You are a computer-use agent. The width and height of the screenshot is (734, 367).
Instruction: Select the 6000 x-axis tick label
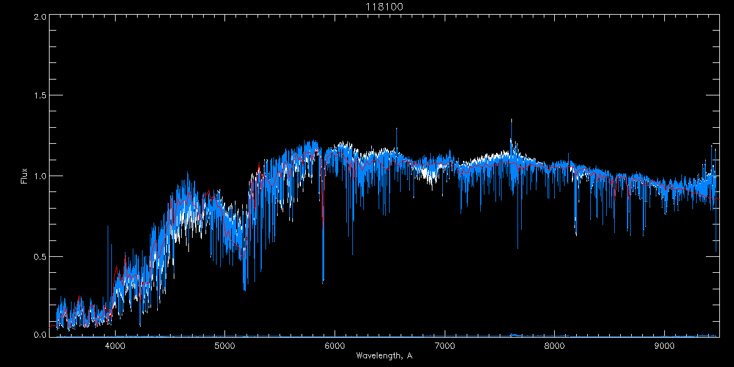coord(335,346)
